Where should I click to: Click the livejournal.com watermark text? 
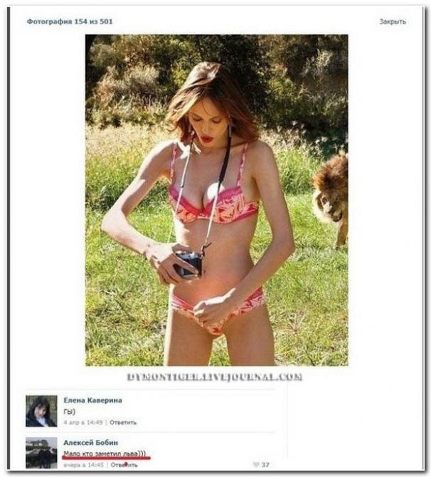pos(215,377)
